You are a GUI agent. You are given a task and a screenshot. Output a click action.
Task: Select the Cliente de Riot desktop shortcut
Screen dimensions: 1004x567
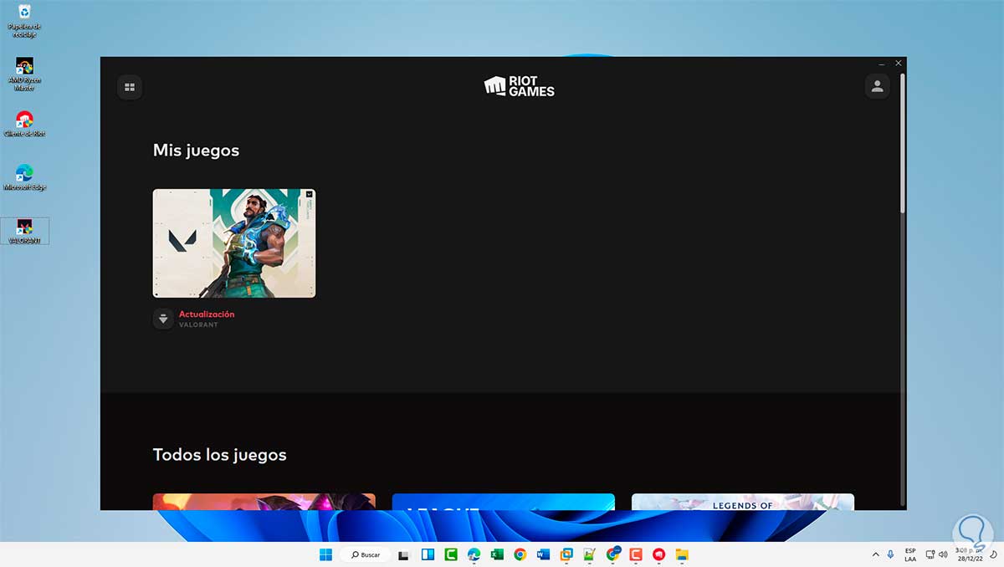click(x=24, y=124)
